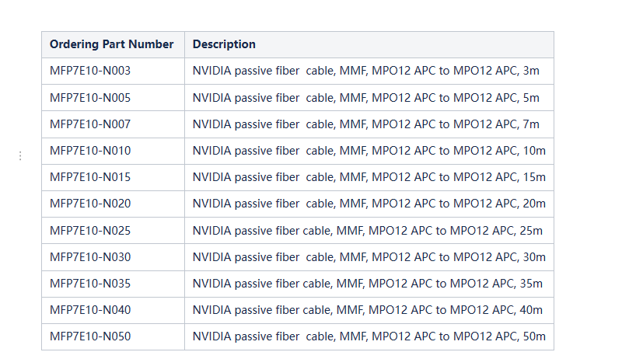Screen dimensions: 622x359
Task: Click the description ending in 20m
Action: (x=369, y=204)
